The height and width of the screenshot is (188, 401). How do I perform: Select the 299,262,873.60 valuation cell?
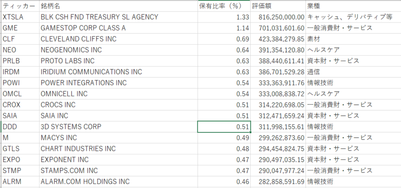click(278, 138)
